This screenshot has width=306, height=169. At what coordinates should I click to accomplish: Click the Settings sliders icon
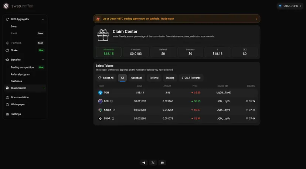point(7,114)
